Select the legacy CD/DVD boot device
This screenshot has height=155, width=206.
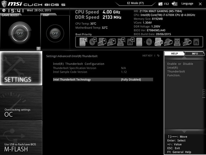coord(149,42)
